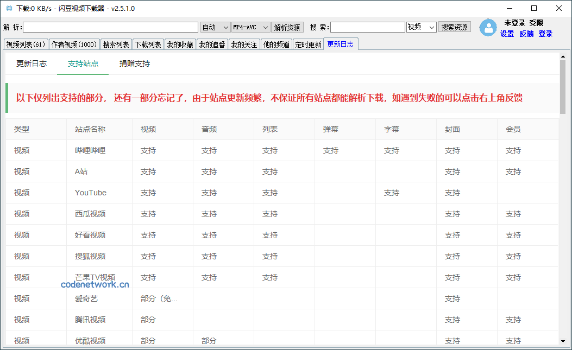
Task: Open the 作者视频(1000) tab
Action: [74, 44]
